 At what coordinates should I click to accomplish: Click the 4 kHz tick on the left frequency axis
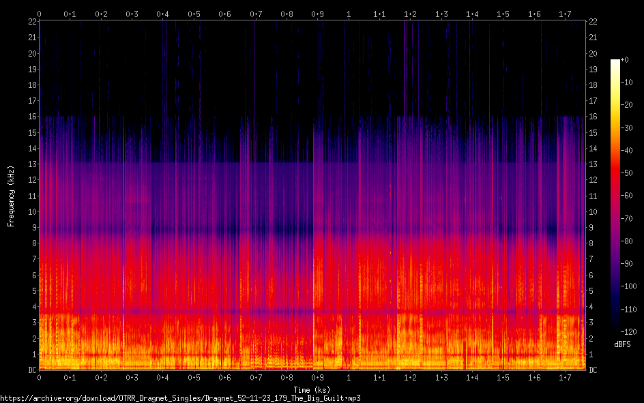coord(33,307)
